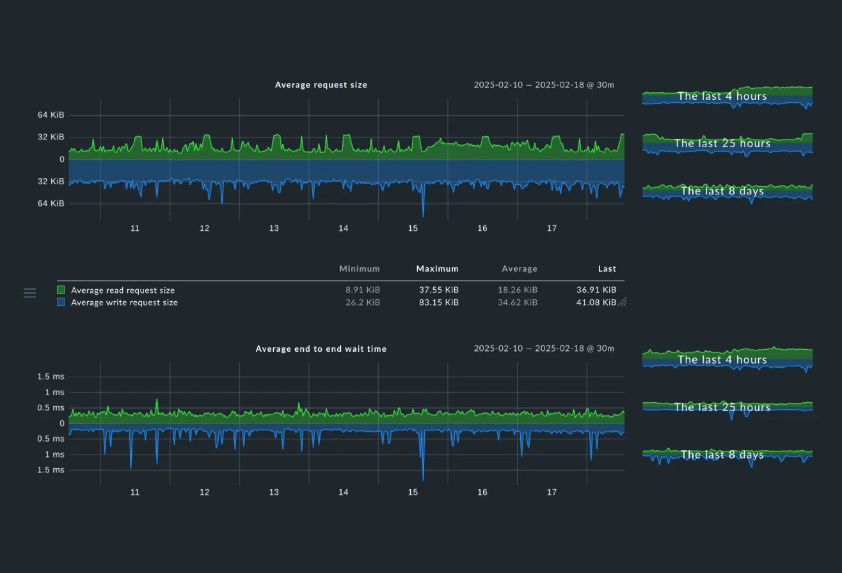Click day 11 label on wait time graph
This screenshot has height=573, width=842.
click(135, 492)
